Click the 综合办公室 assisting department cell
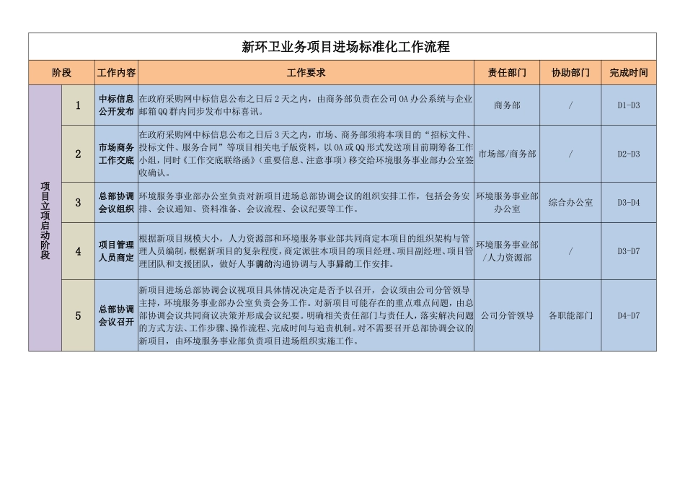The image size is (685, 485). pyautogui.click(x=570, y=203)
